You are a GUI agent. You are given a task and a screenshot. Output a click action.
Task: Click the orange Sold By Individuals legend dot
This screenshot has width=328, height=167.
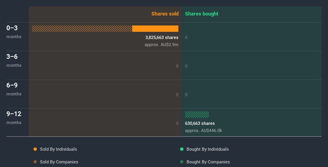click(35, 149)
